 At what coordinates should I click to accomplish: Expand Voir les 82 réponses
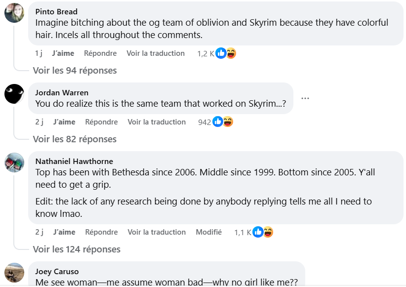click(75, 139)
